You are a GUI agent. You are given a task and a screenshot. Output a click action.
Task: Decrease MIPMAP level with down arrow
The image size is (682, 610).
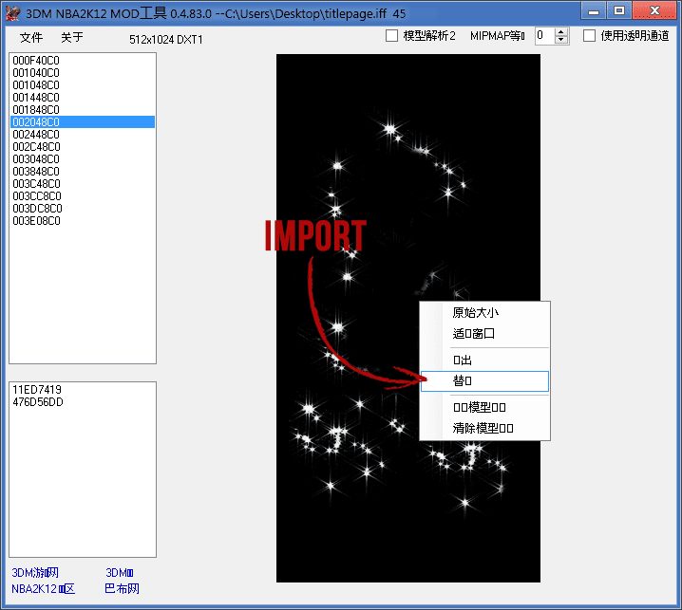click(x=561, y=40)
